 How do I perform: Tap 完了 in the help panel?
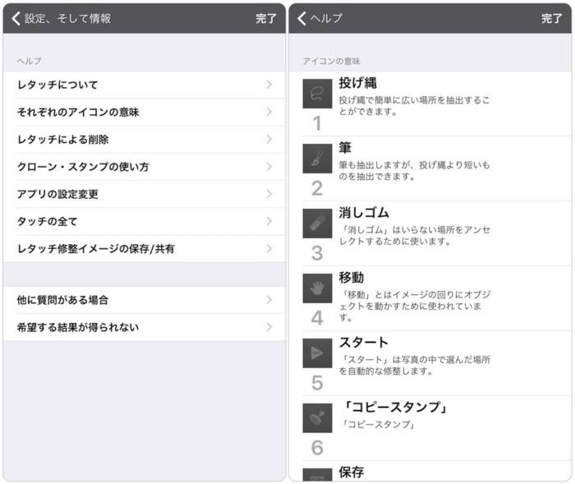point(551,18)
